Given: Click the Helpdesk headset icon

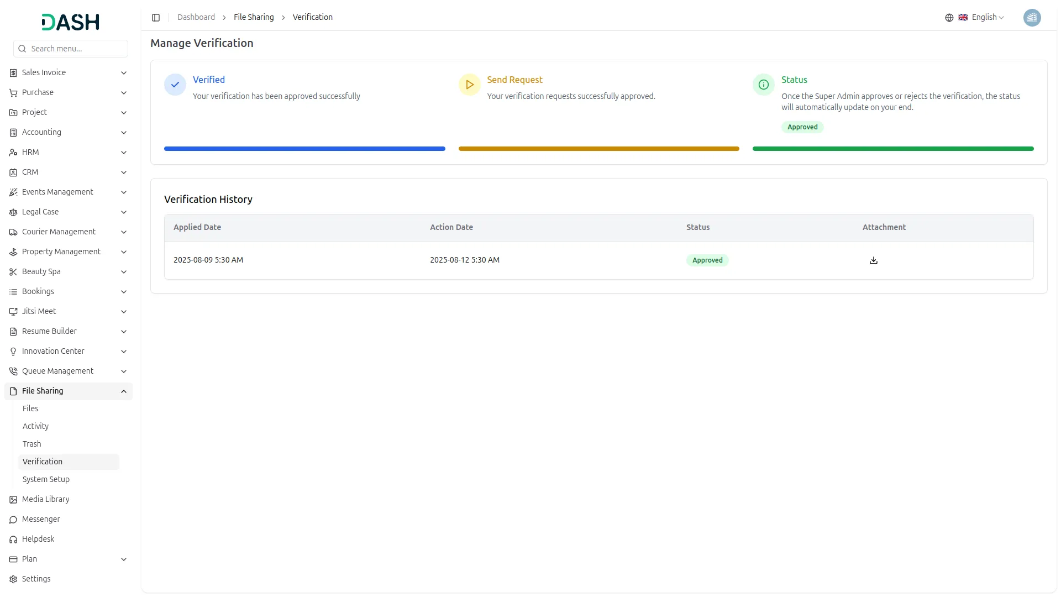Looking at the screenshot, I should pyautogui.click(x=12, y=539).
